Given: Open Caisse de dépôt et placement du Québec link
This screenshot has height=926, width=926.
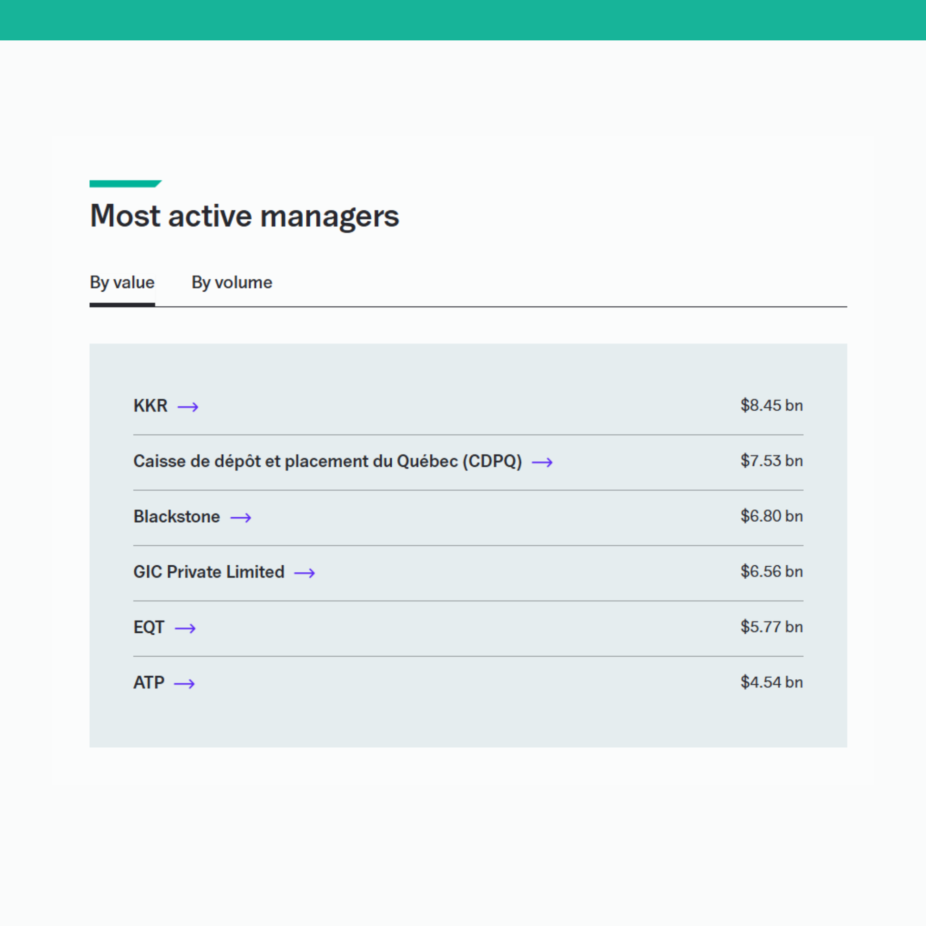Looking at the screenshot, I should [x=327, y=461].
